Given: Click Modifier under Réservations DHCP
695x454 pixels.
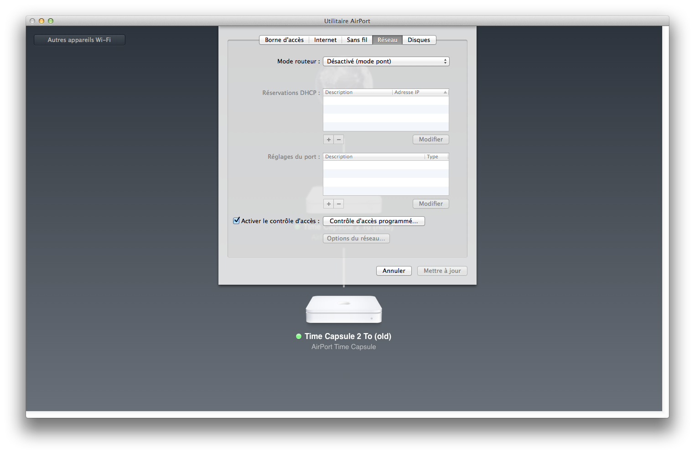Looking at the screenshot, I should 431,140.
